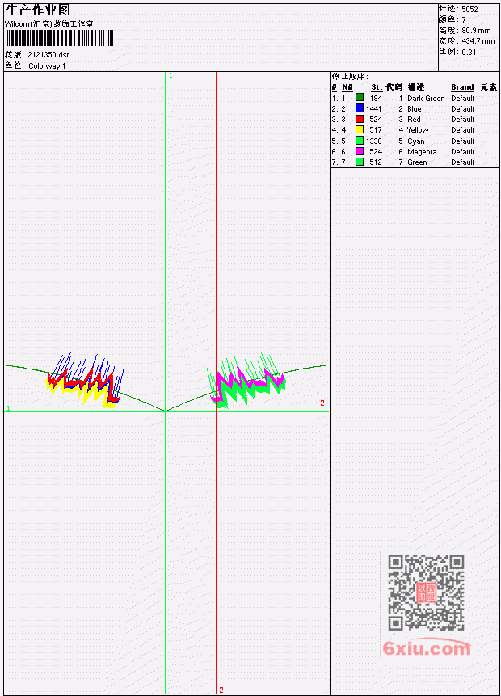The width and height of the screenshot is (501, 696).
Task: Click the 'Dark Green' color name
Action: [426, 99]
